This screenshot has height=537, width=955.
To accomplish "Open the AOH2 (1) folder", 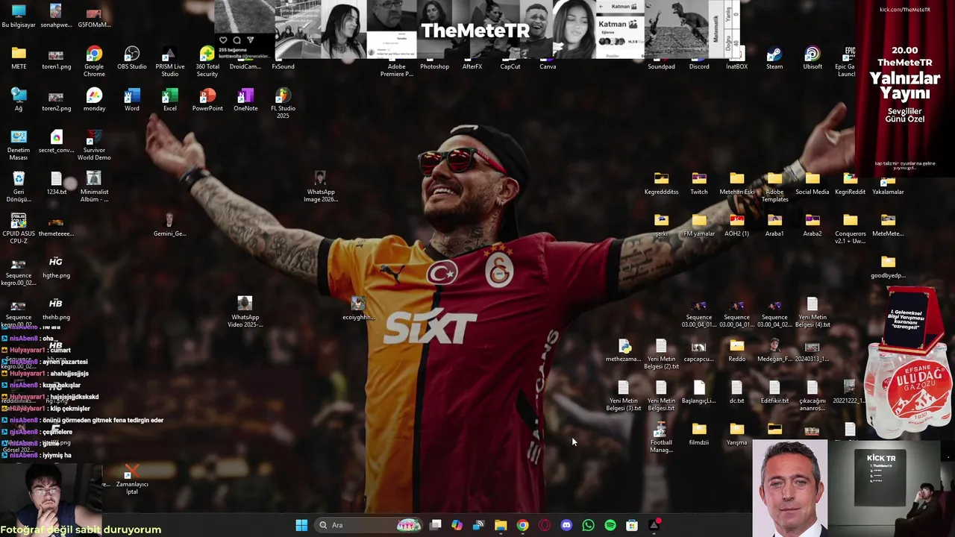I will click(x=737, y=224).
